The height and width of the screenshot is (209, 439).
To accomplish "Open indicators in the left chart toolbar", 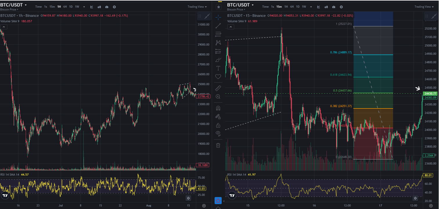I will (92, 7).
